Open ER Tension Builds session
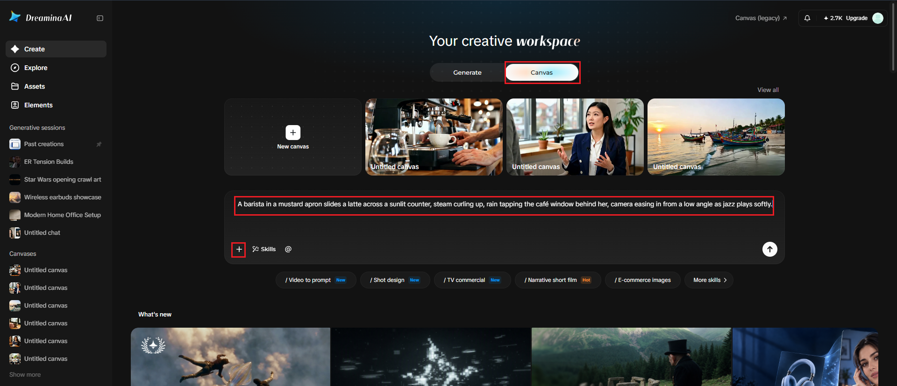This screenshot has width=897, height=386. click(x=56, y=162)
